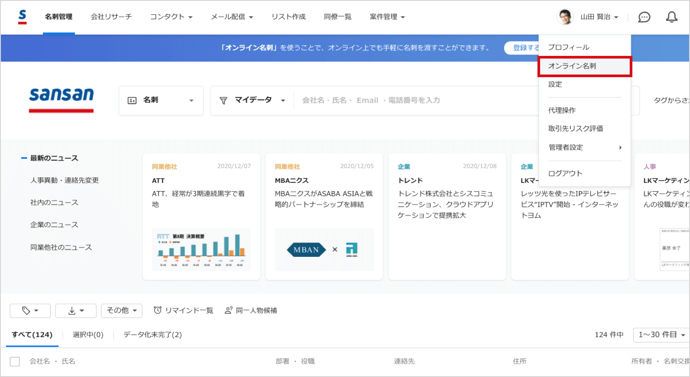The height and width of the screenshot is (377, 690).
Task: Click the alarm clock reminder icon
Action: pos(157,310)
